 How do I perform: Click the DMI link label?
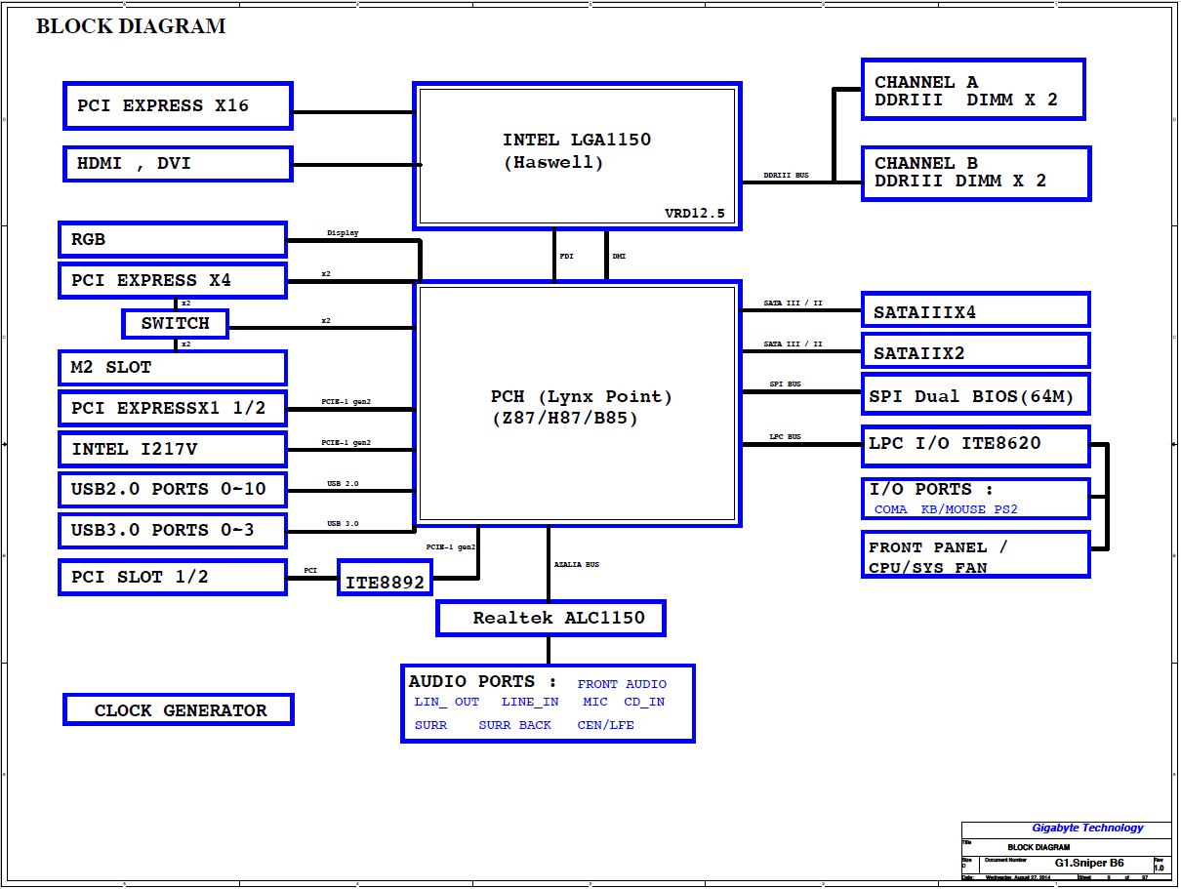click(x=619, y=257)
